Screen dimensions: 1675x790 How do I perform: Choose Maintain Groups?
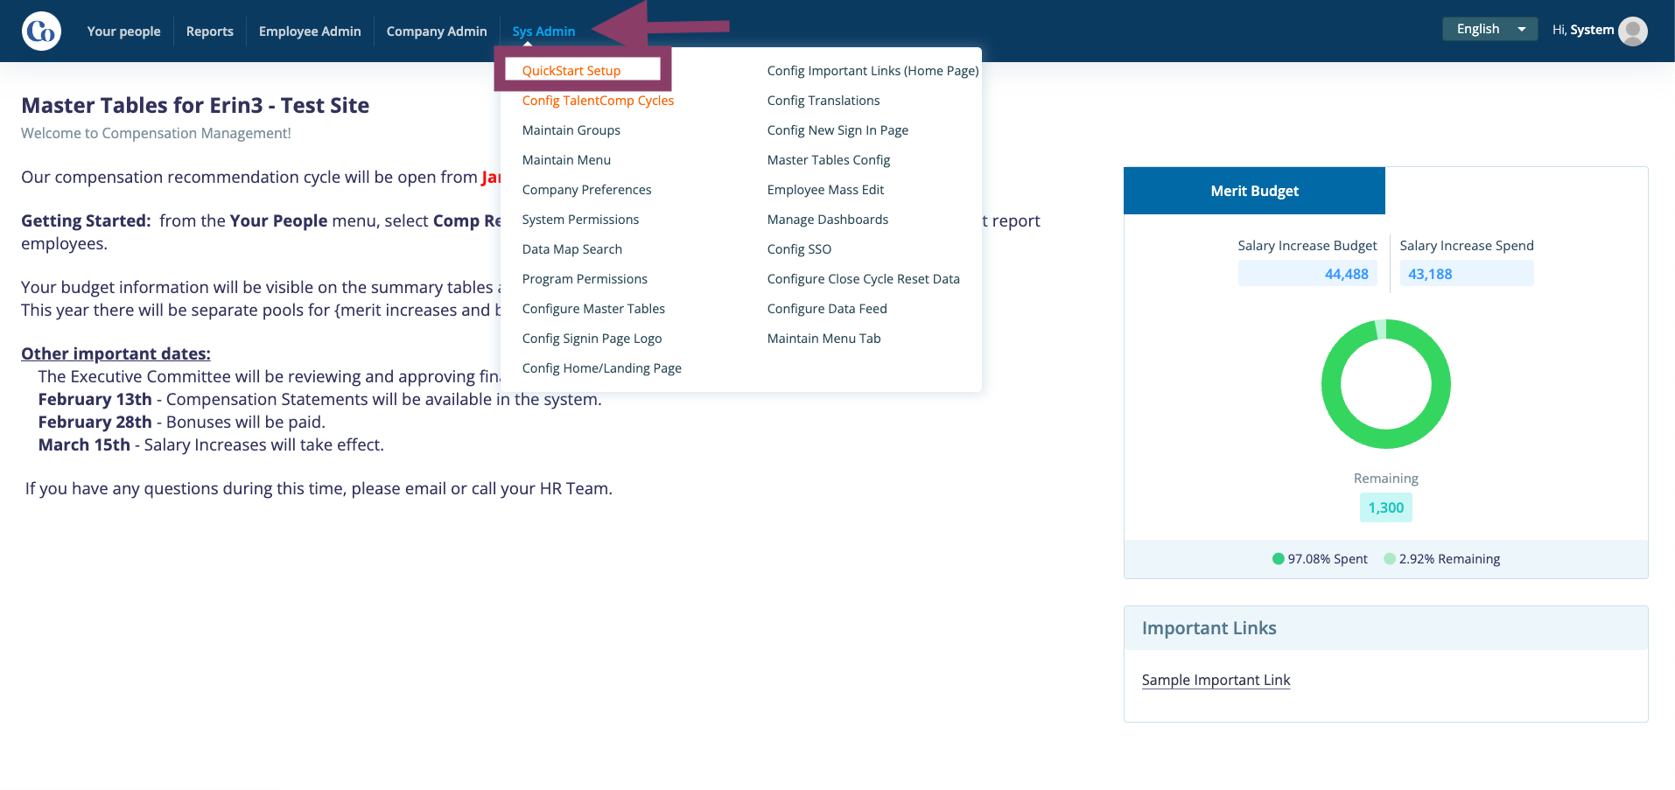click(571, 130)
